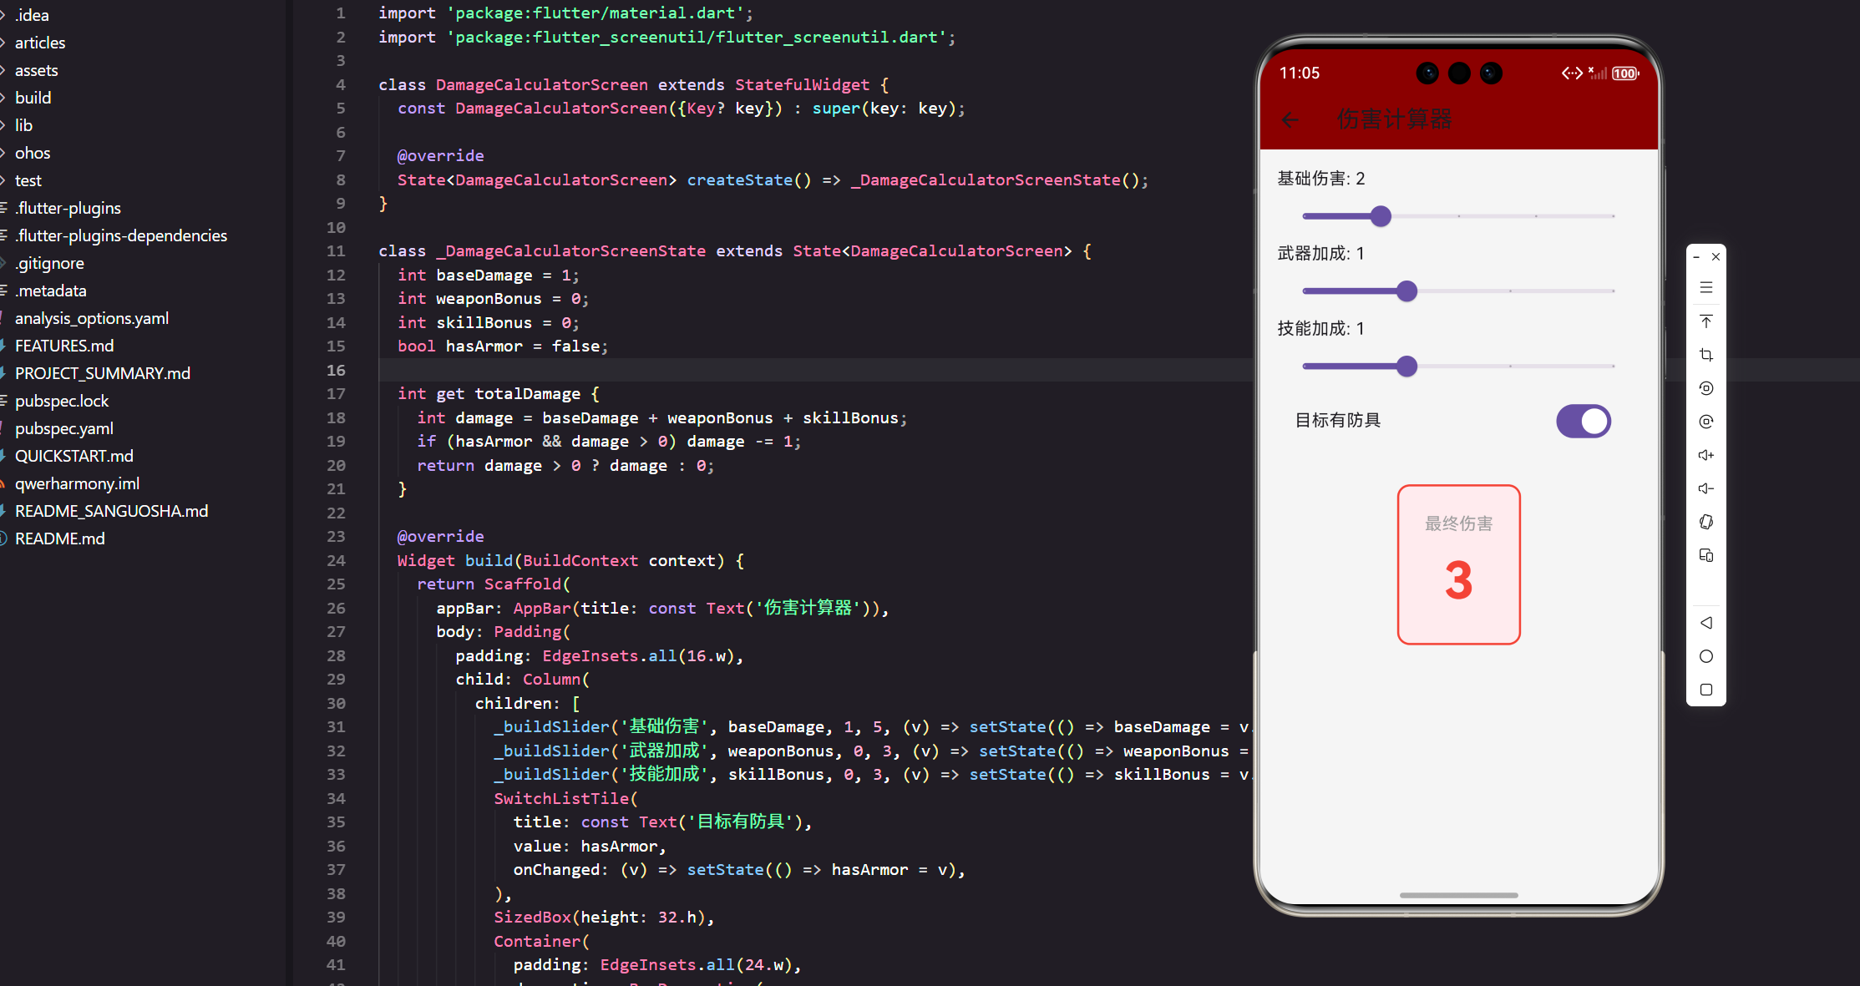Image resolution: width=1860 pixels, height=986 pixels.
Task: Expand the build folder
Action: (33, 98)
